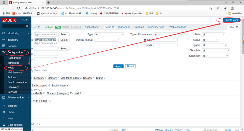Remove the 192.168.94.141 host tag
The image size is (244, 131).
(55, 40)
